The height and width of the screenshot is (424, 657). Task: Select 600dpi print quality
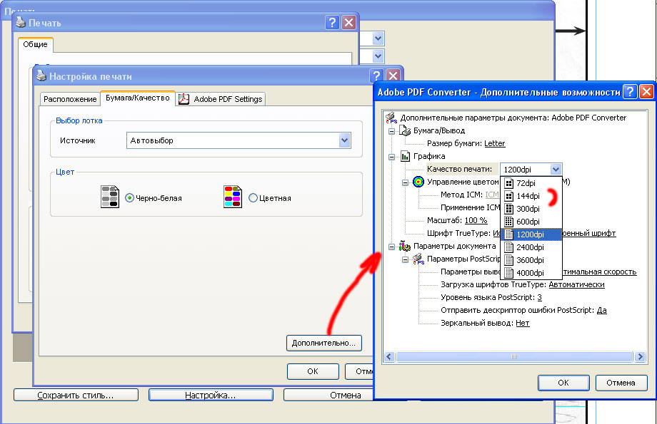[531, 222]
